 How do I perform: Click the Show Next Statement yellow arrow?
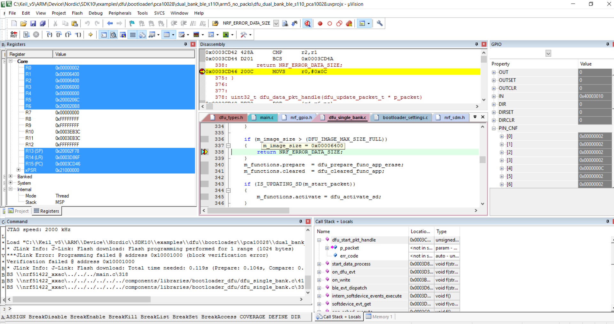coord(91,35)
